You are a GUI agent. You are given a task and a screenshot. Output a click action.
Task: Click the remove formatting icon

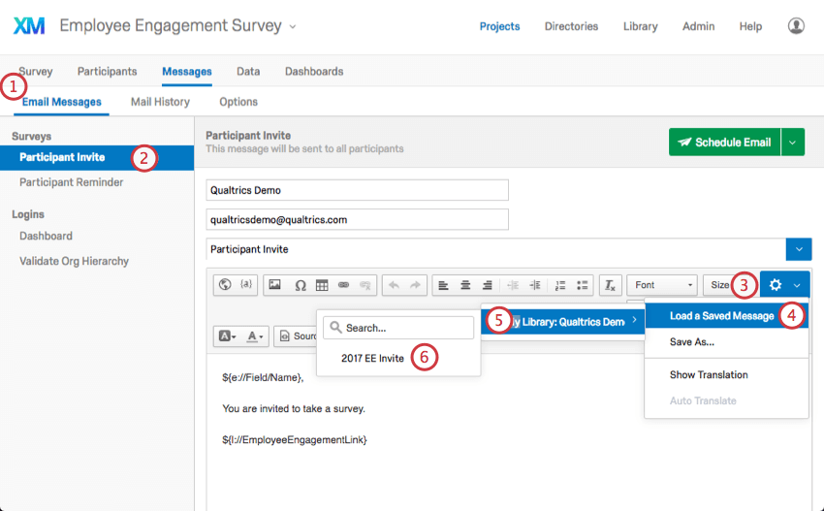pyautogui.click(x=610, y=285)
